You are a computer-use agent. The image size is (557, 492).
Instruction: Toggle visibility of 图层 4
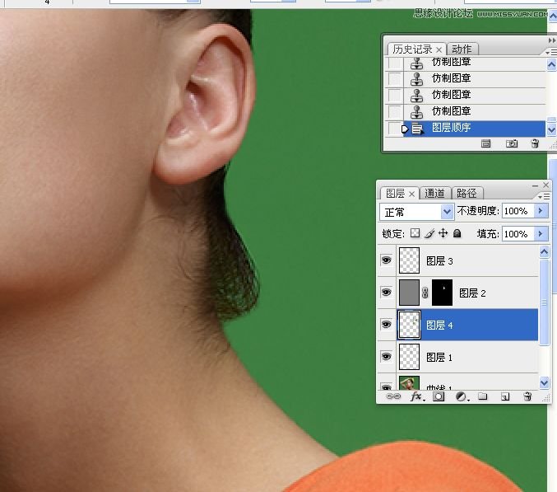pyautogui.click(x=386, y=324)
